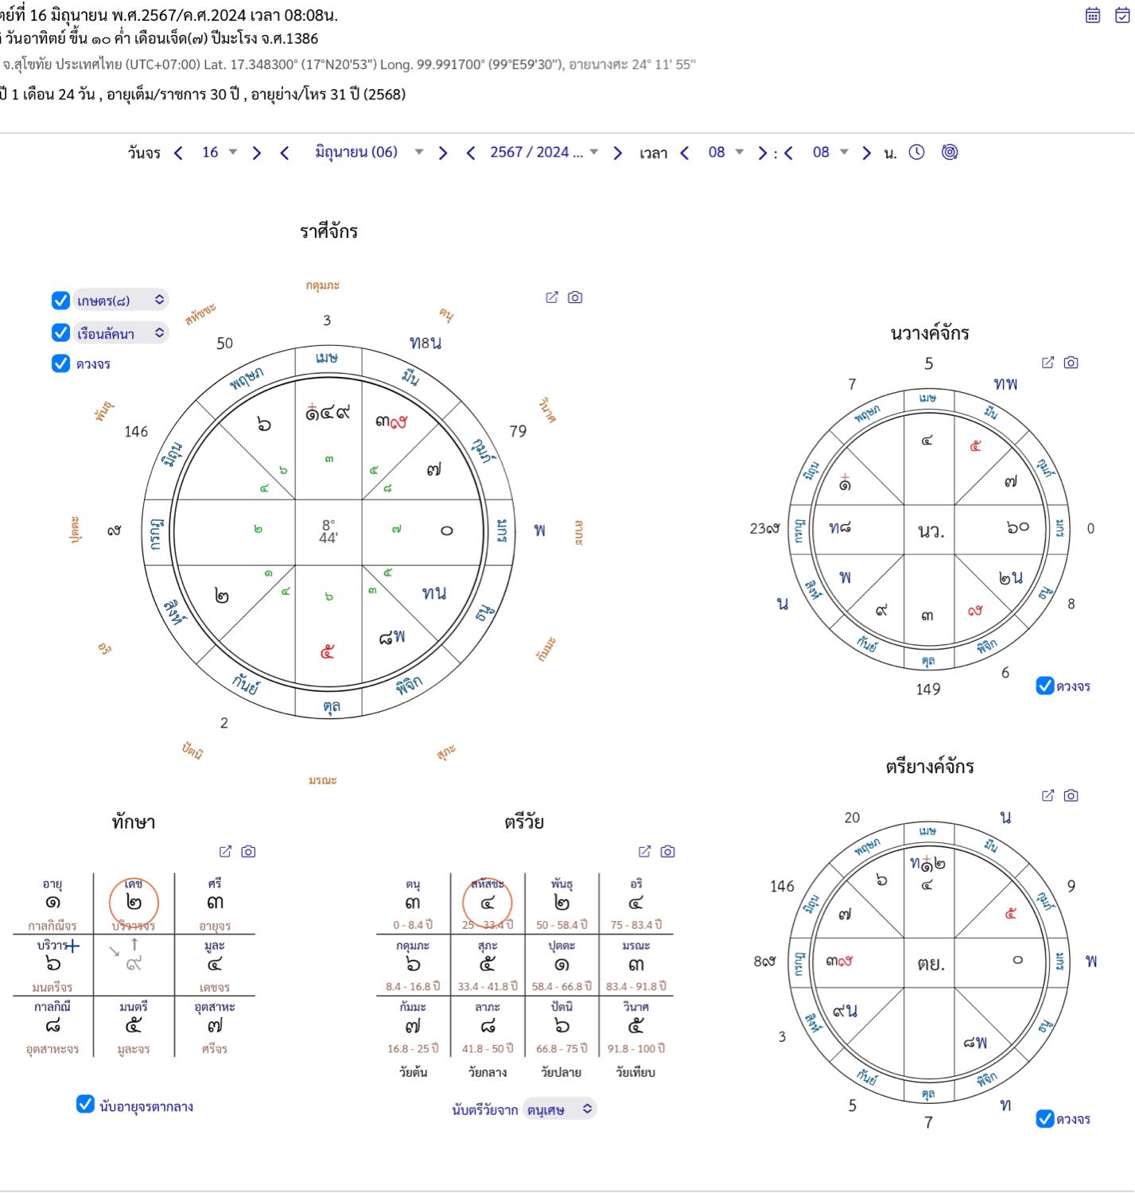Toggle the เรือนลัคนา checkbox

[x=60, y=332]
